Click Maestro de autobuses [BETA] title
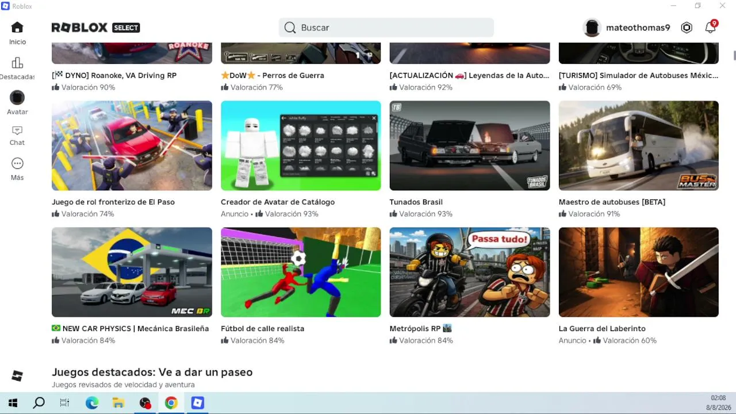The height and width of the screenshot is (414, 736). (612, 202)
